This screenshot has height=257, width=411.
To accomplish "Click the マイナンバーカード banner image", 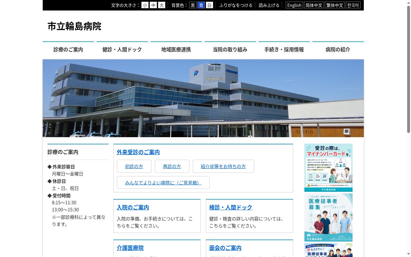I will point(328,168).
